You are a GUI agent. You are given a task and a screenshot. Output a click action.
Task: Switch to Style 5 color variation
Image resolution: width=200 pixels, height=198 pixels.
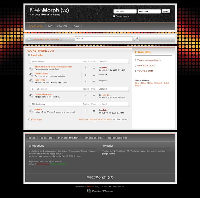click(x=166, y=83)
